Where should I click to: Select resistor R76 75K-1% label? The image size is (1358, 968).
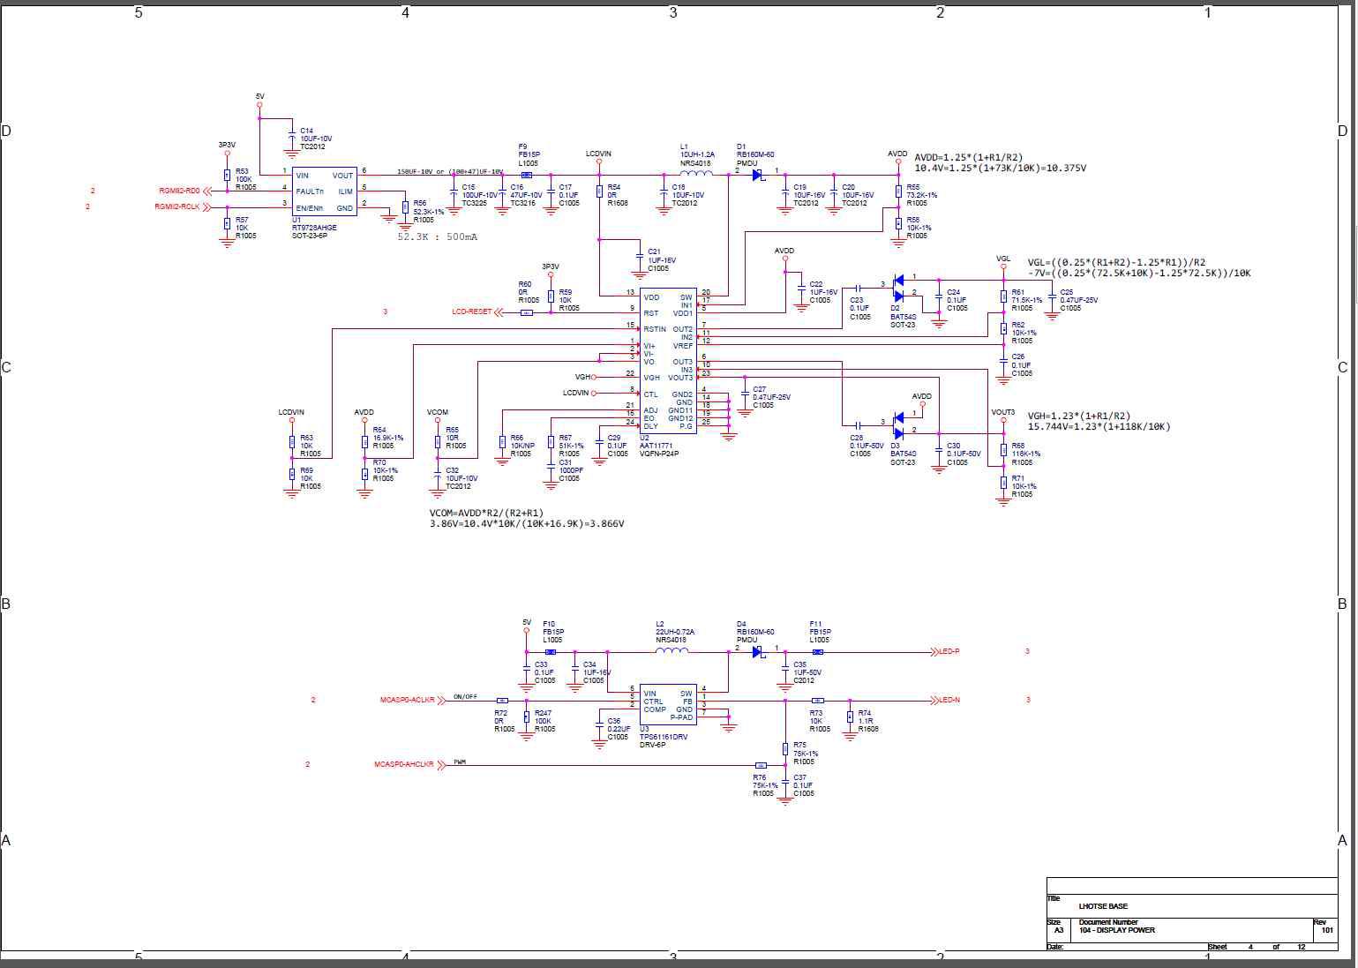pos(765,785)
